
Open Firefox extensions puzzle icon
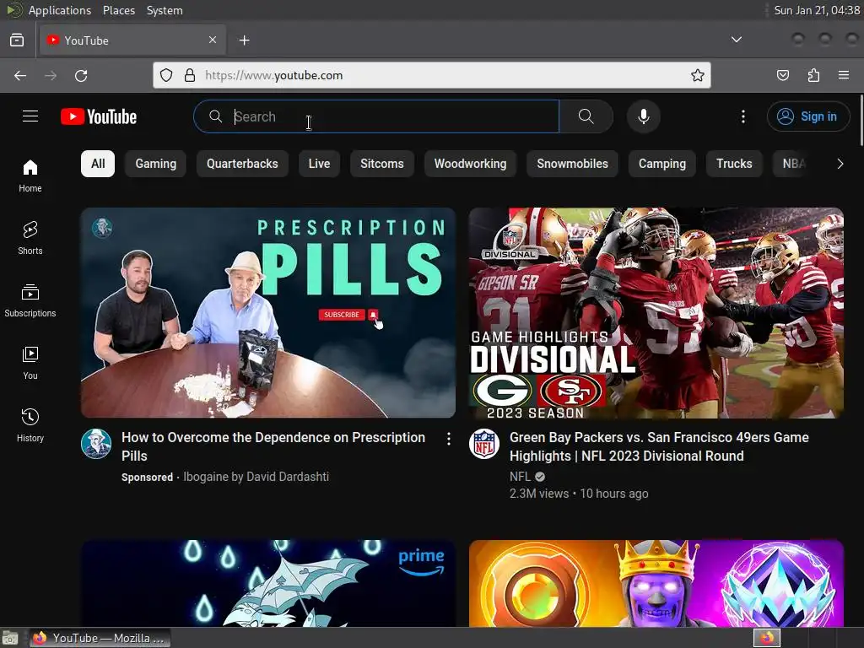pyautogui.click(x=813, y=75)
